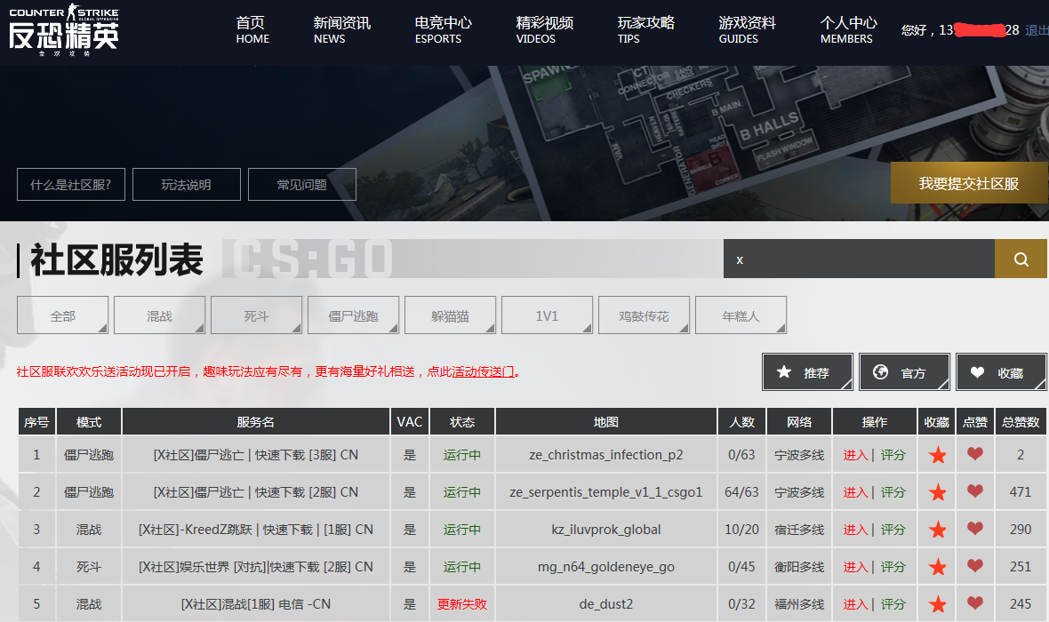Open the 电竞中心 ESPORTS menu
This screenshot has height=622, width=1049.
[x=443, y=29]
